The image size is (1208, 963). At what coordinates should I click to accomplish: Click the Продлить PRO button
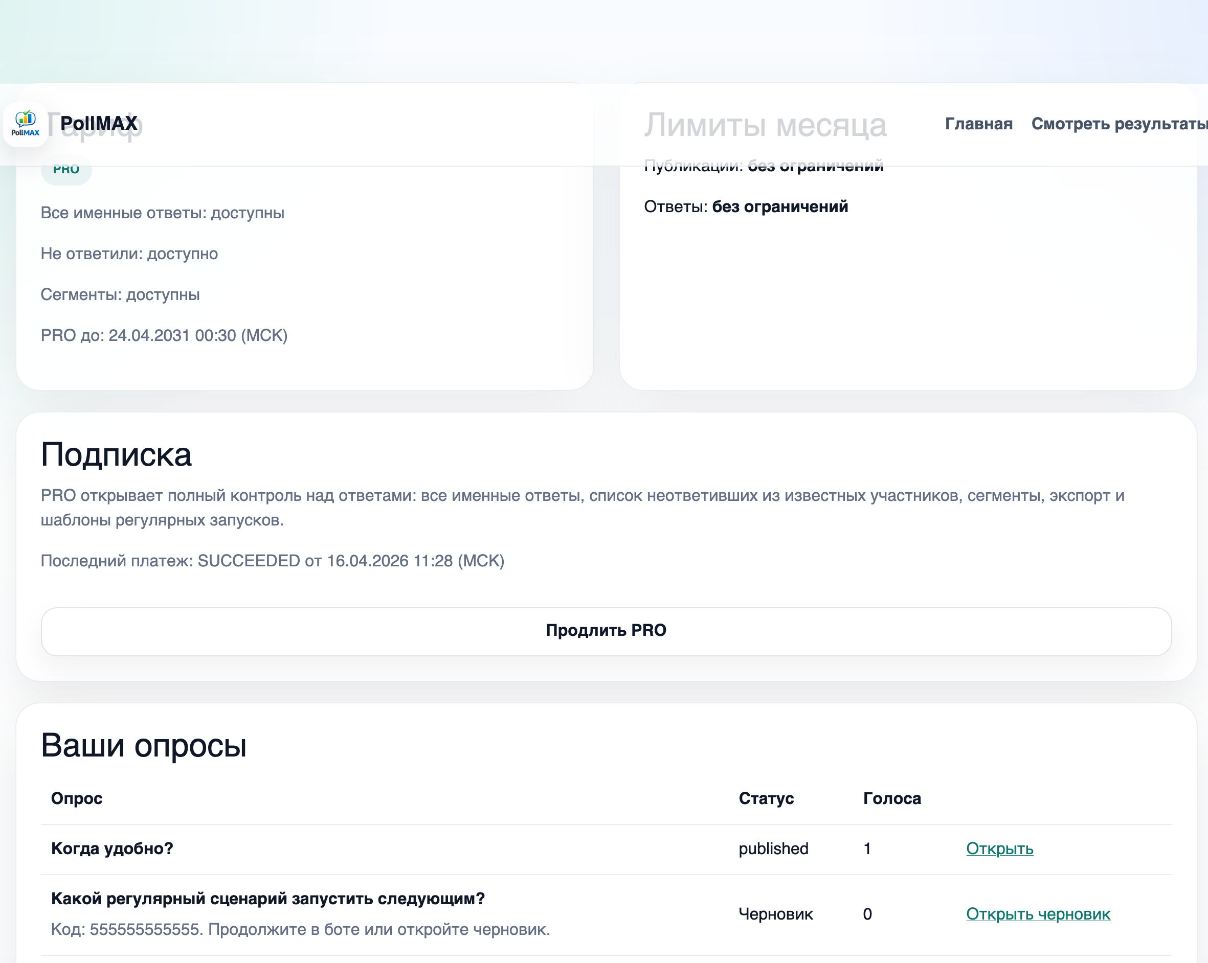coord(606,631)
